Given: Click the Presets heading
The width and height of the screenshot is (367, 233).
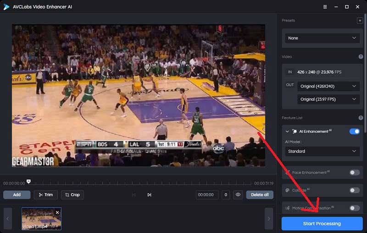Looking at the screenshot, I should pos(289,21).
